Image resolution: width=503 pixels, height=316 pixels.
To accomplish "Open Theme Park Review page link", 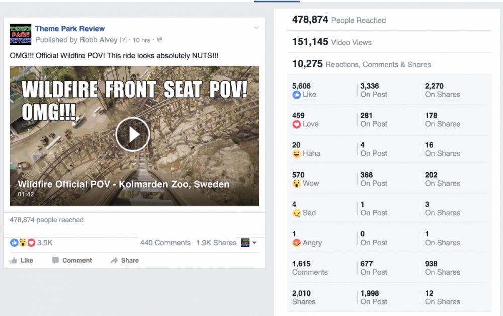I will pos(70,29).
